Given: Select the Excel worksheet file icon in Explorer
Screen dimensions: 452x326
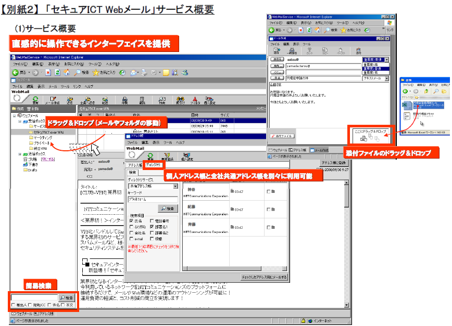Looking at the screenshot, I should pos(407,105).
